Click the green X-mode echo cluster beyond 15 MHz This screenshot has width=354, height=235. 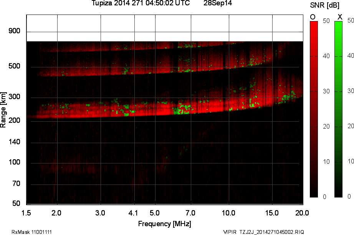click(x=288, y=97)
